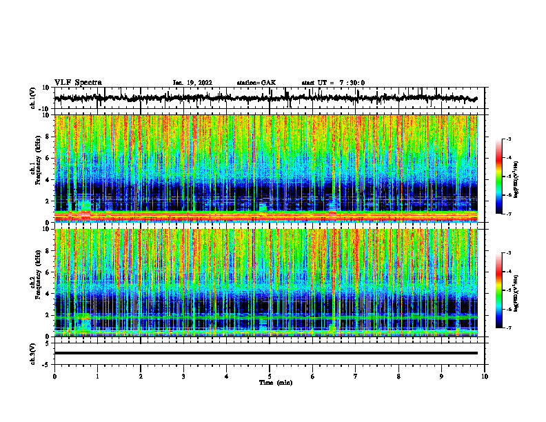
Task: Click the "4" tick on Time axis
Action: coord(227,376)
